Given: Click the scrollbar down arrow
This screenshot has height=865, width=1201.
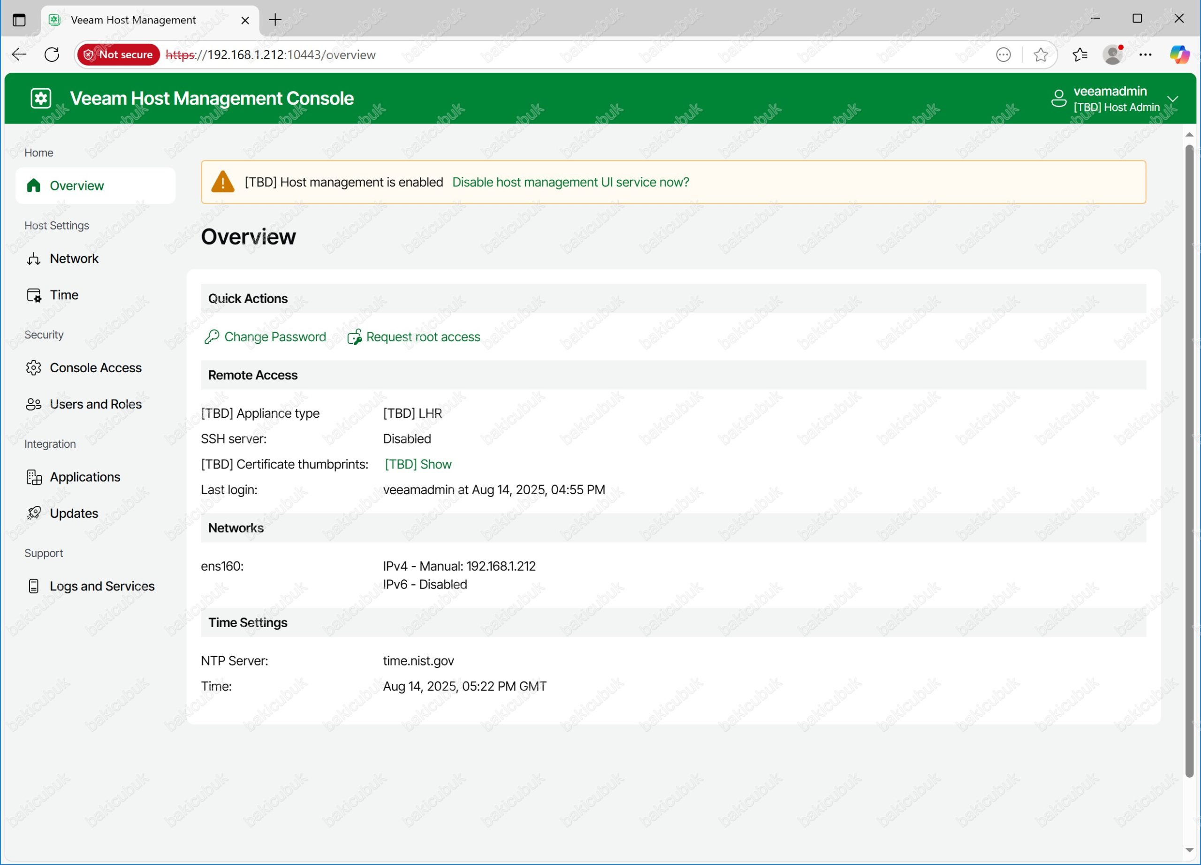Looking at the screenshot, I should point(1189,851).
